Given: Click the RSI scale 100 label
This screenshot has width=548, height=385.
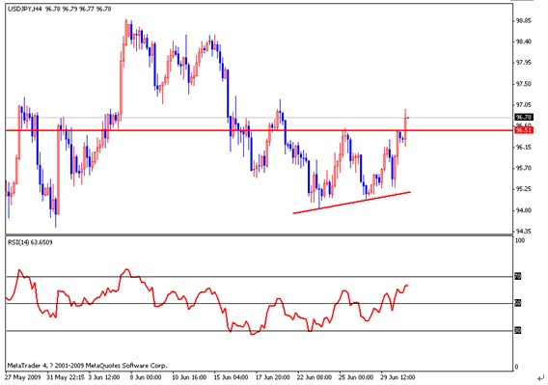Looking at the screenshot, I should [520, 240].
